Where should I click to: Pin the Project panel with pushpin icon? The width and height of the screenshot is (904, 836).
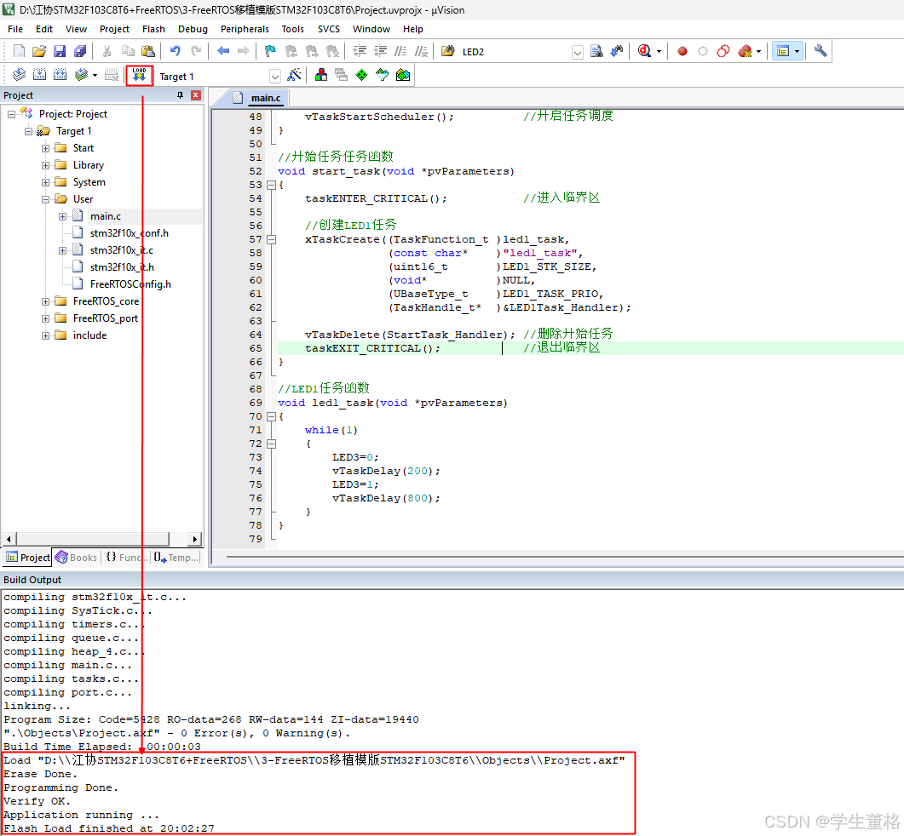tap(180, 95)
